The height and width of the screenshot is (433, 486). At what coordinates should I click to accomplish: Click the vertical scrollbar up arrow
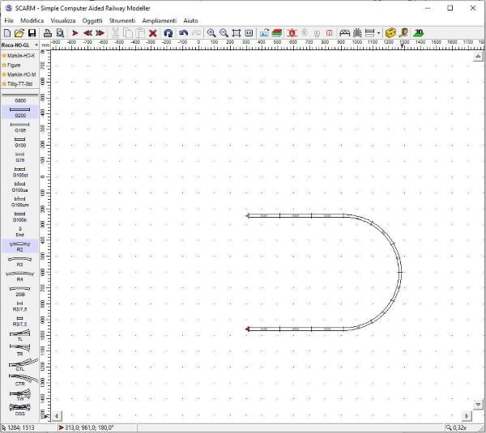point(478,57)
